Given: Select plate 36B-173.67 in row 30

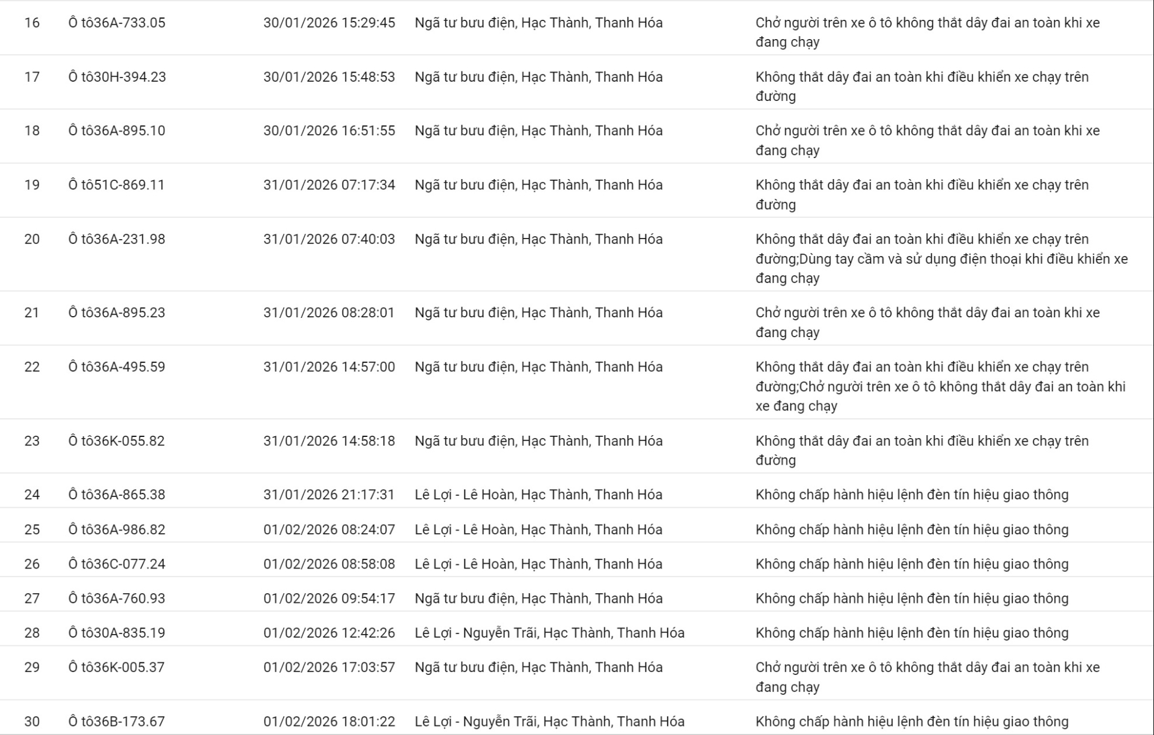Looking at the screenshot, I should (117, 722).
